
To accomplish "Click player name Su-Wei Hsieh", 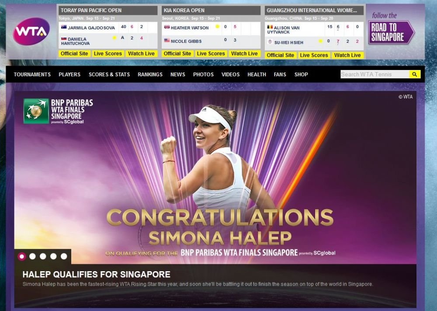I will [x=289, y=42].
